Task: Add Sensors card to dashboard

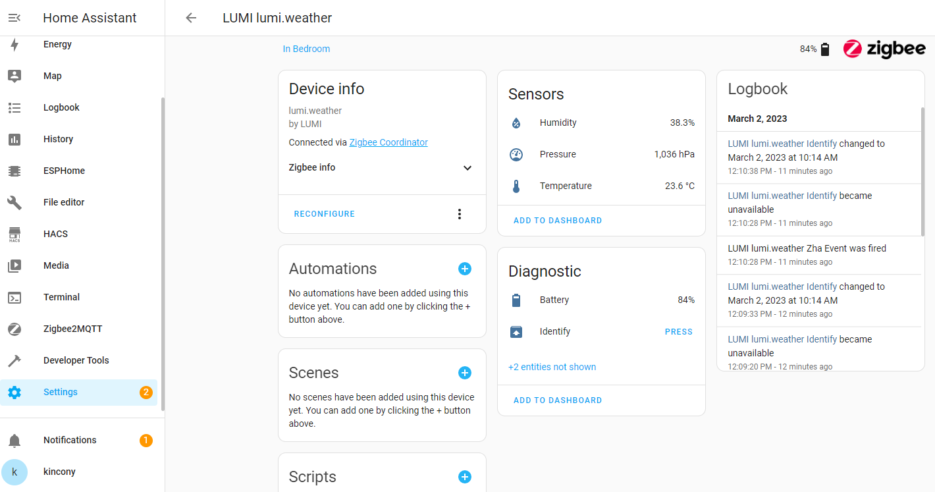Action: click(x=557, y=221)
